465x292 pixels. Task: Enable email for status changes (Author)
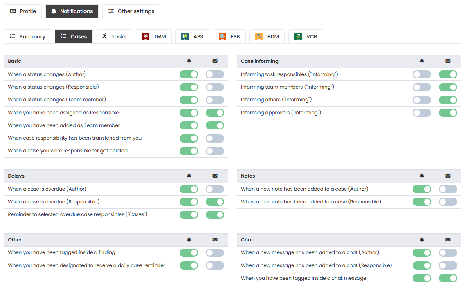click(x=215, y=74)
